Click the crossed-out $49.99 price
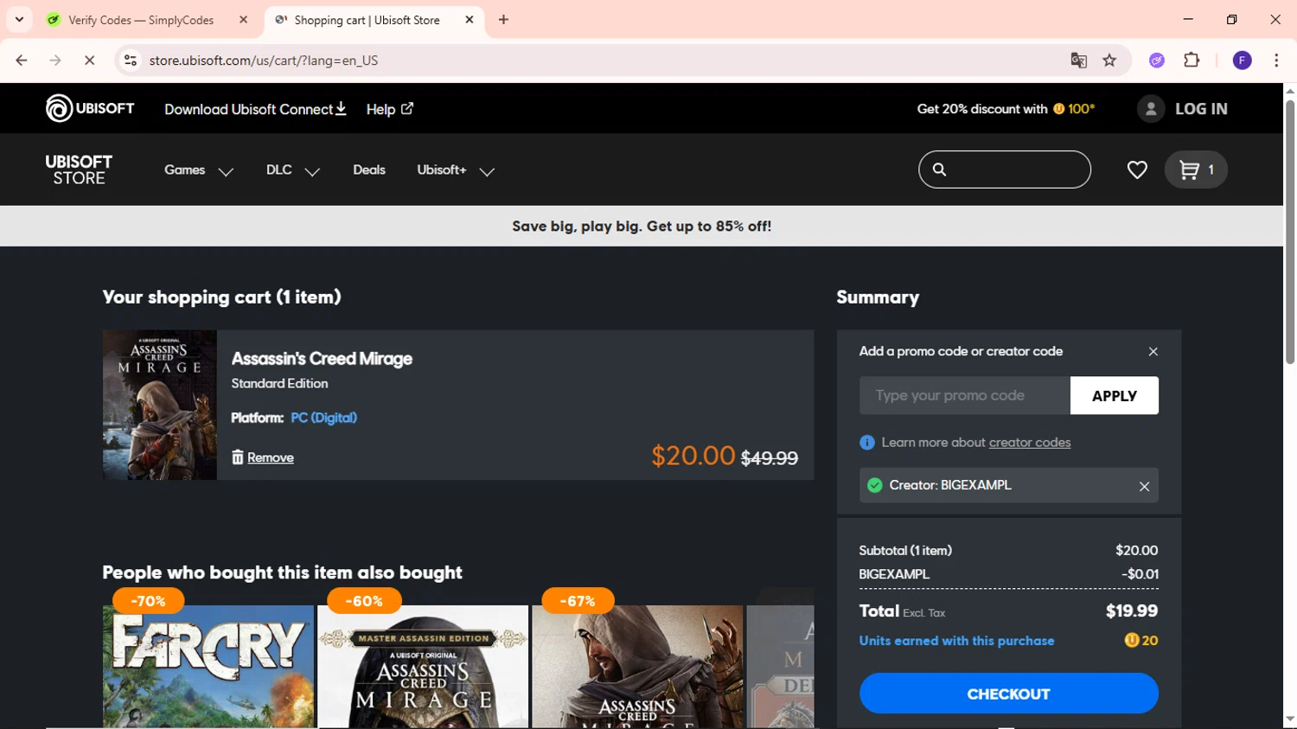 tap(770, 458)
